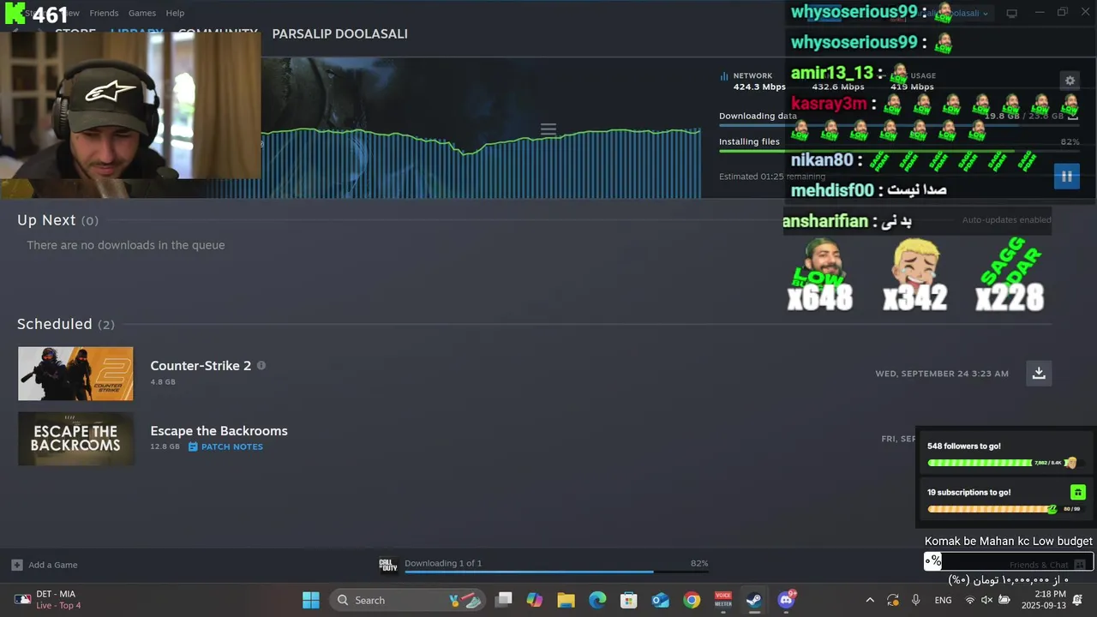Screen dimensions: 1097x617
Task: Open download settings gear
Action: point(1070,81)
